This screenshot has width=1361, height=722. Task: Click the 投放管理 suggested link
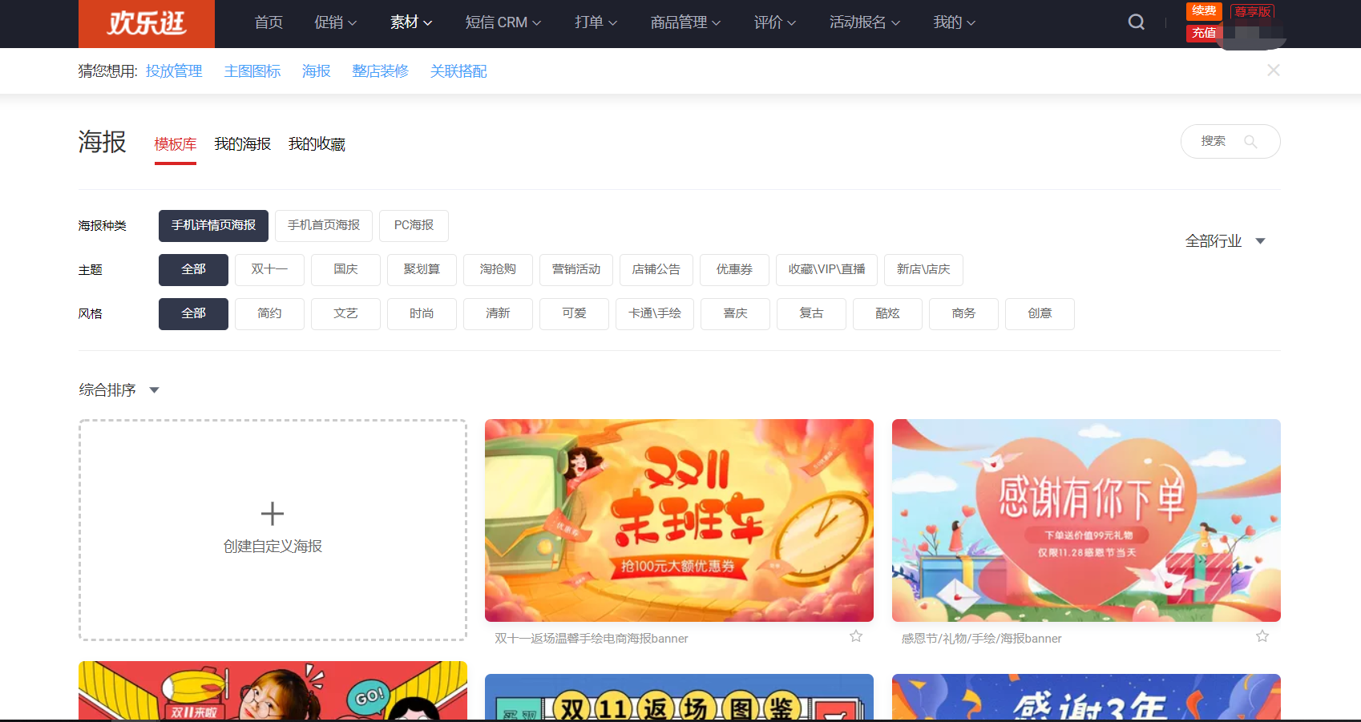coord(174,71)
